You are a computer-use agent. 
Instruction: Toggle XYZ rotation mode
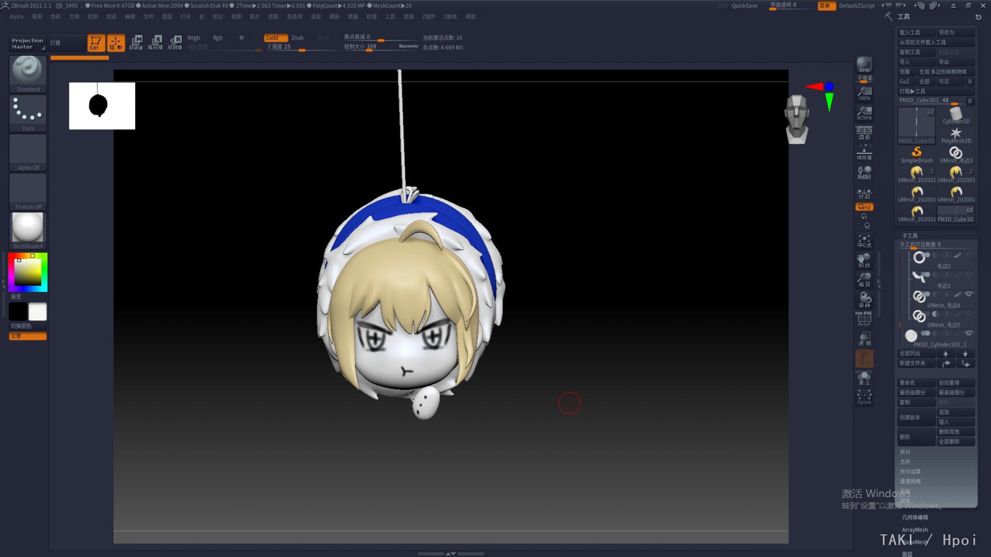864,207
